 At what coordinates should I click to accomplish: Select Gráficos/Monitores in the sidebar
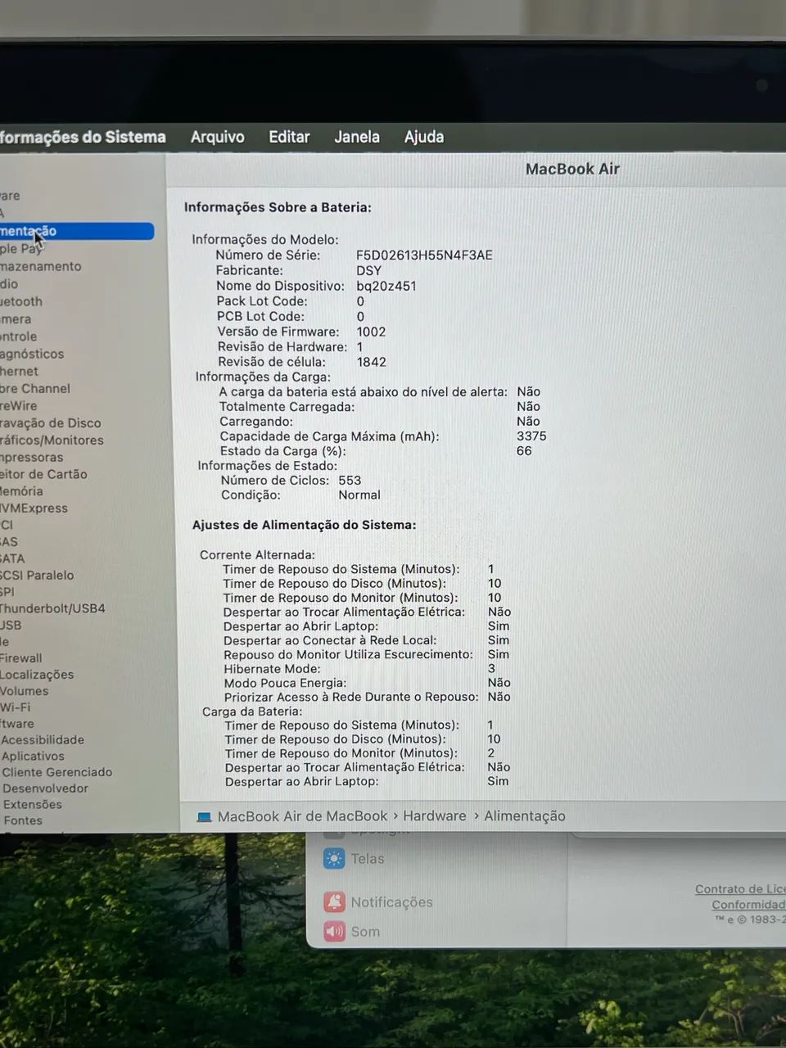click(52, 440)
